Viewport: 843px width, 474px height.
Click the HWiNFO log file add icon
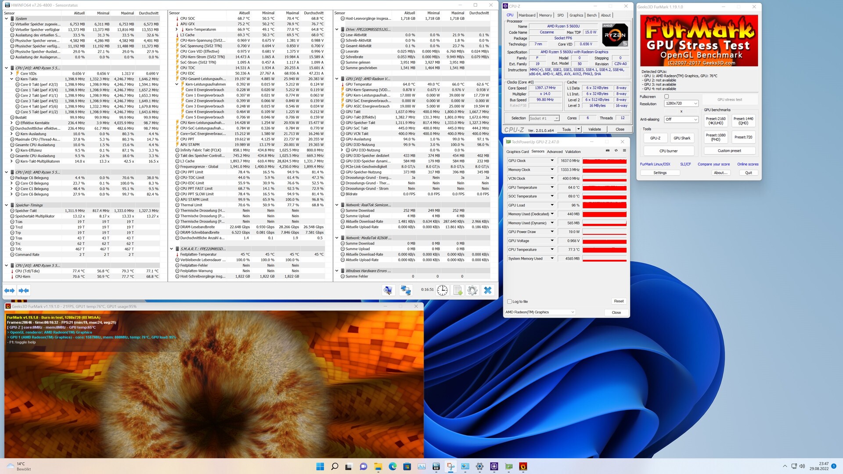(458, 290)
